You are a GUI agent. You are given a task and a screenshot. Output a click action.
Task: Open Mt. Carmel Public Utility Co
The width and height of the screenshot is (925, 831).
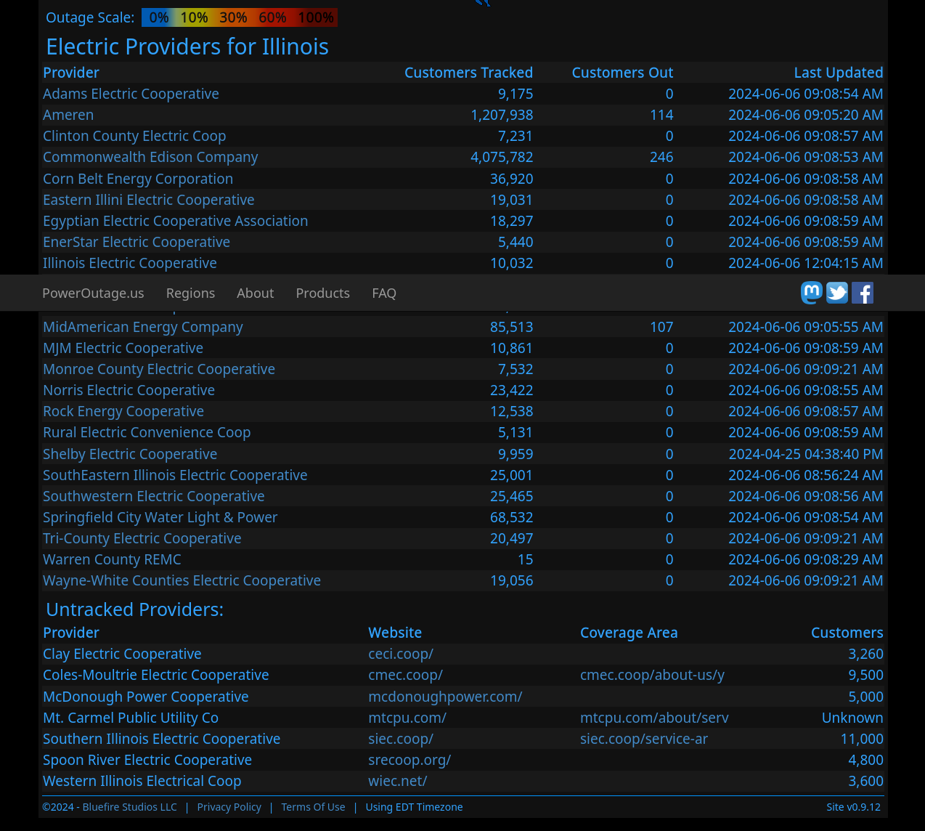131,718
